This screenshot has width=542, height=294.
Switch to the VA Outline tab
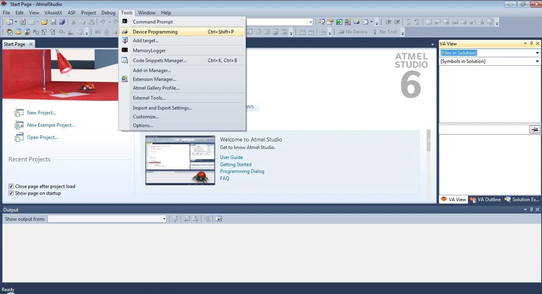point(485,200)
